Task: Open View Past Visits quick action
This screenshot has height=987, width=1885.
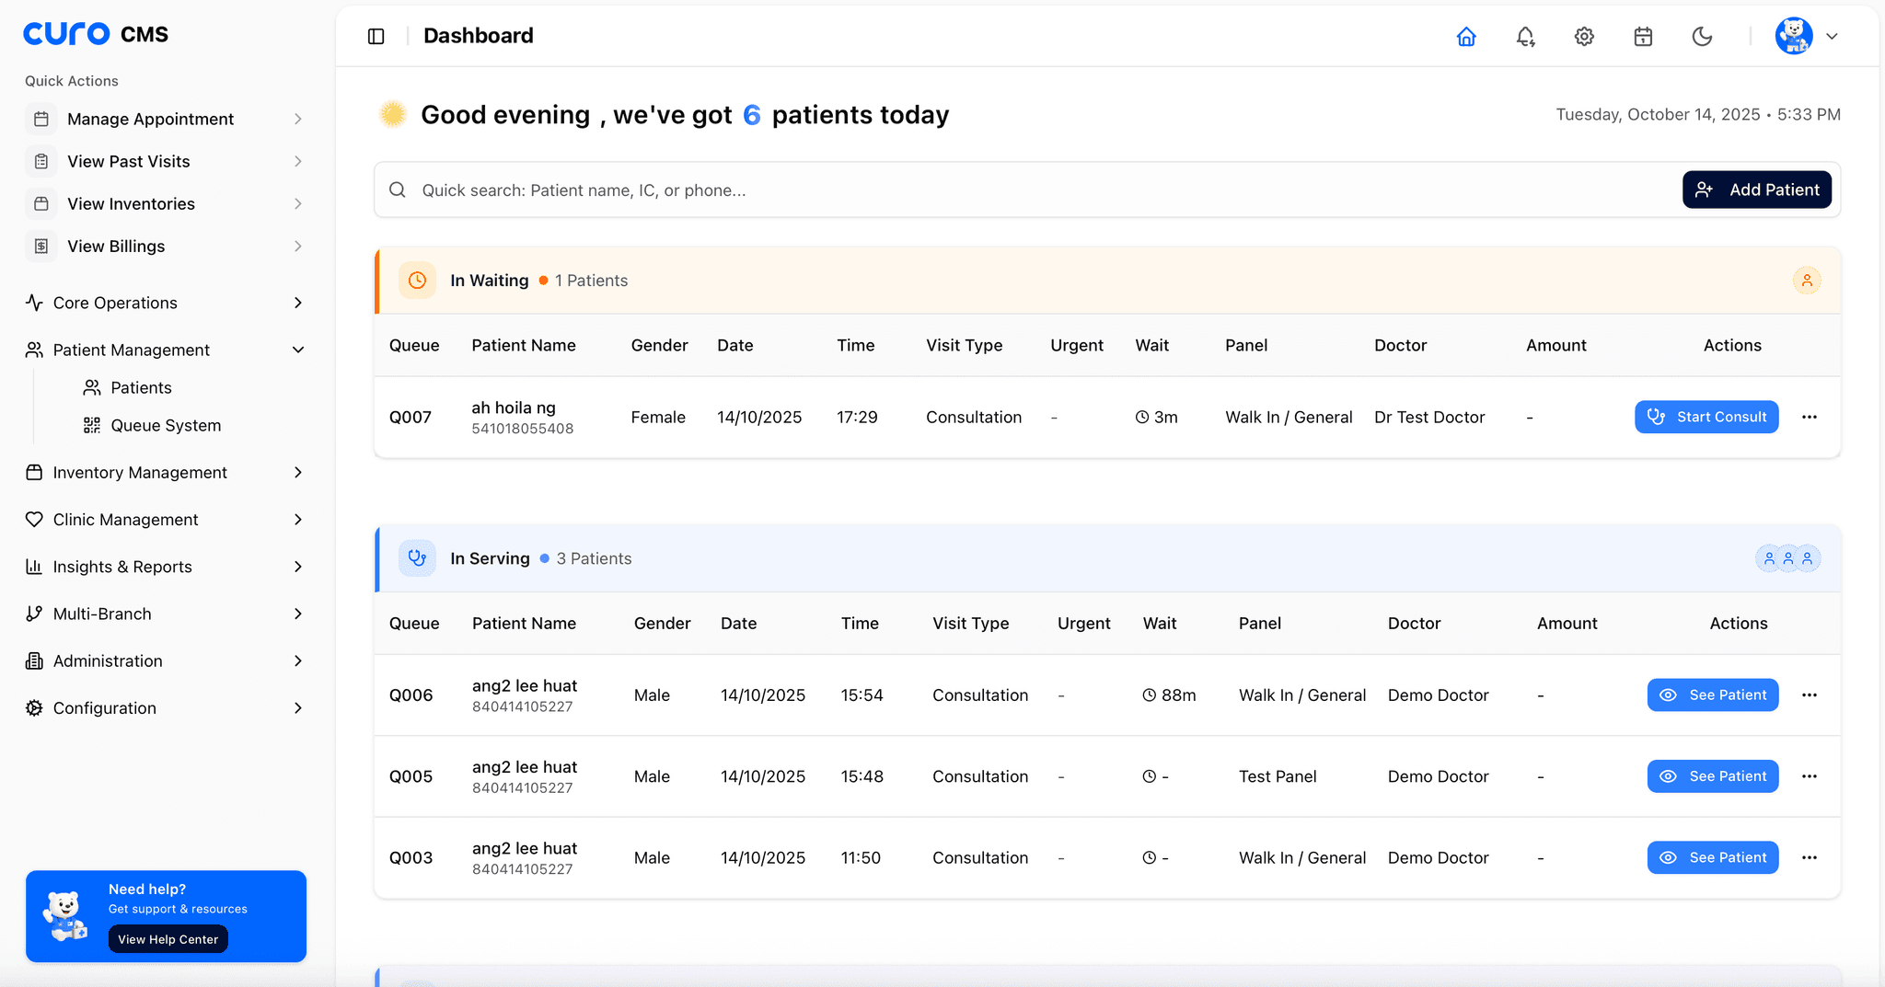Action: pyautogui.click(x=166, y=161)
